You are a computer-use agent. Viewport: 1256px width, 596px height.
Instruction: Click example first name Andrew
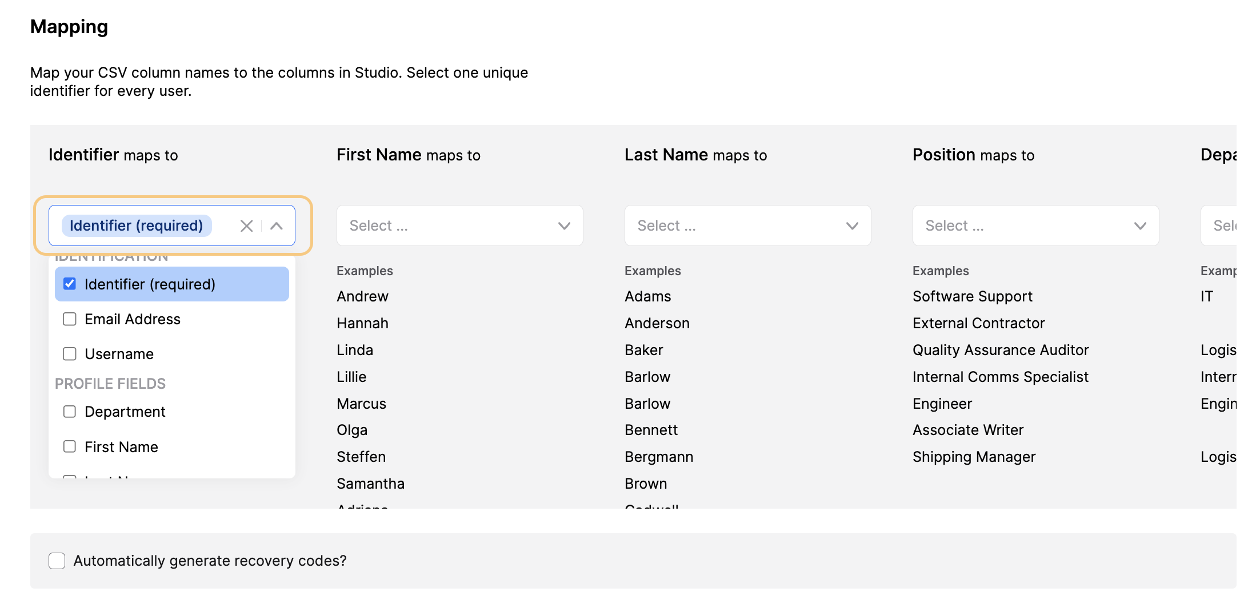363,296
